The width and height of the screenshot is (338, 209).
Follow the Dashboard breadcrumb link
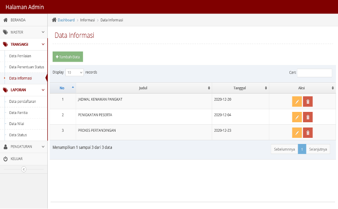(x=66, y=20)
